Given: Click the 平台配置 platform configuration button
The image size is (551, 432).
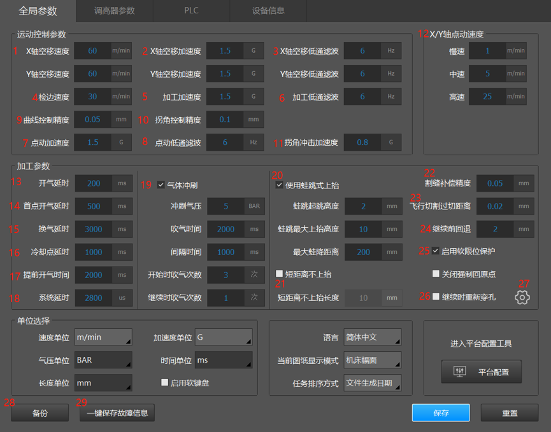Looking at the screenshot, I should click(x=481, y=372).
